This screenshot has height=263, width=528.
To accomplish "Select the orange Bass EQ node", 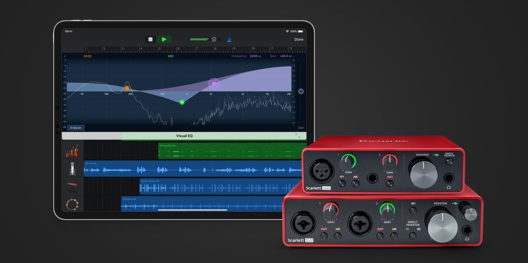I will 127,88.
